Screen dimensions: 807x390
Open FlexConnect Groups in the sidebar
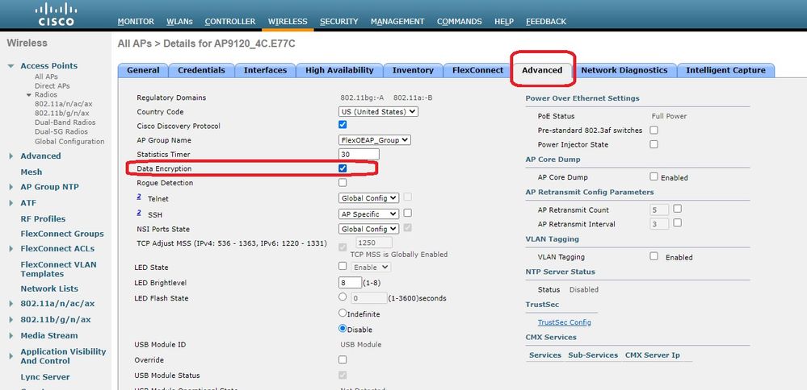point(62,234)
